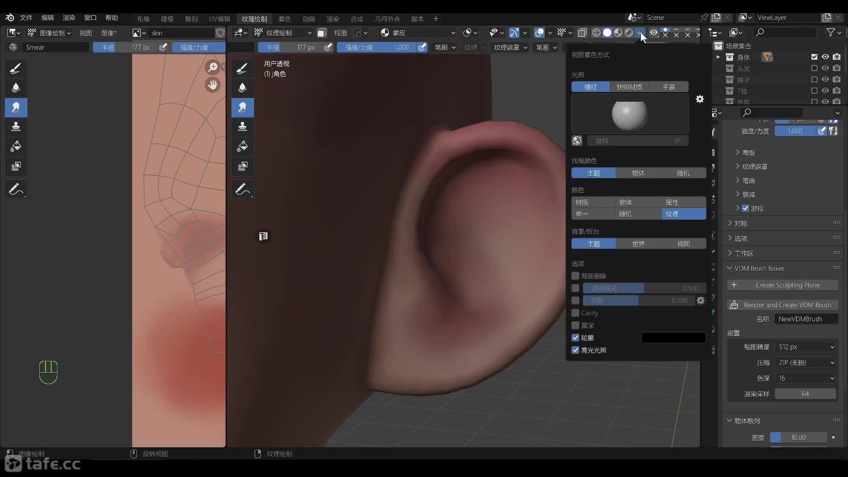Switch to rendered viewport shading
Screen dimensions: 848x477
629,33
